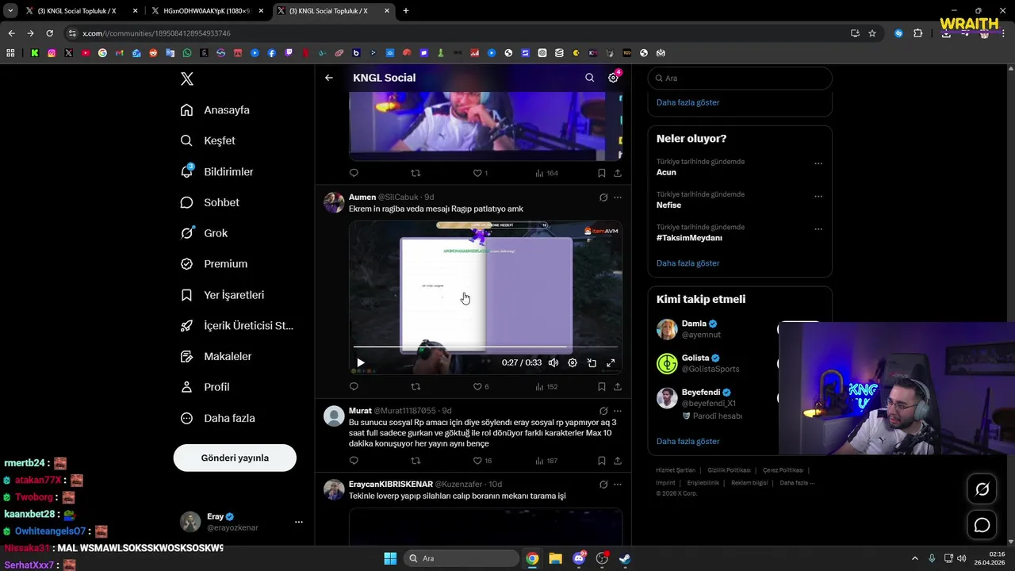Open Windows Start menu

point(390,558)
